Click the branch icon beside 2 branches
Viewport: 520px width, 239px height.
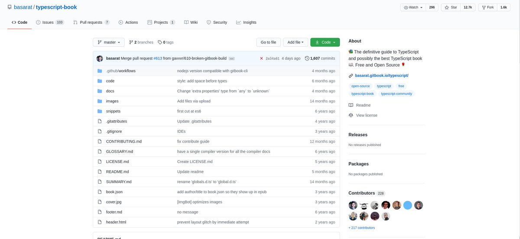tap(131, 42)
